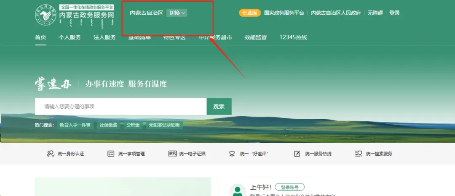Select the 首页 navigation tab
This screenshot has width=455, height=196.
pos(40,37)
